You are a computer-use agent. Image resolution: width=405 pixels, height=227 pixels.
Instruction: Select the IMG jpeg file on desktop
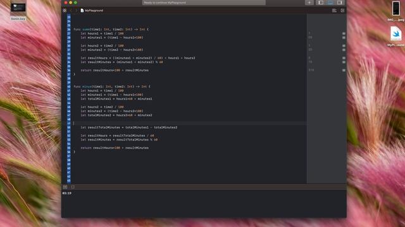pos(396,11)
